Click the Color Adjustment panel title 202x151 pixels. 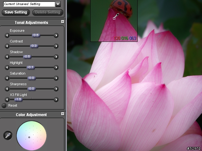click(31, 115)
